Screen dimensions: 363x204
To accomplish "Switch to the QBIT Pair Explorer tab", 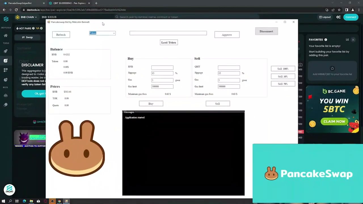I will [x=69, y=3].
